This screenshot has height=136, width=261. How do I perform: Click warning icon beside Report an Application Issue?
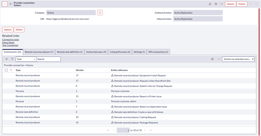(112, 107)
